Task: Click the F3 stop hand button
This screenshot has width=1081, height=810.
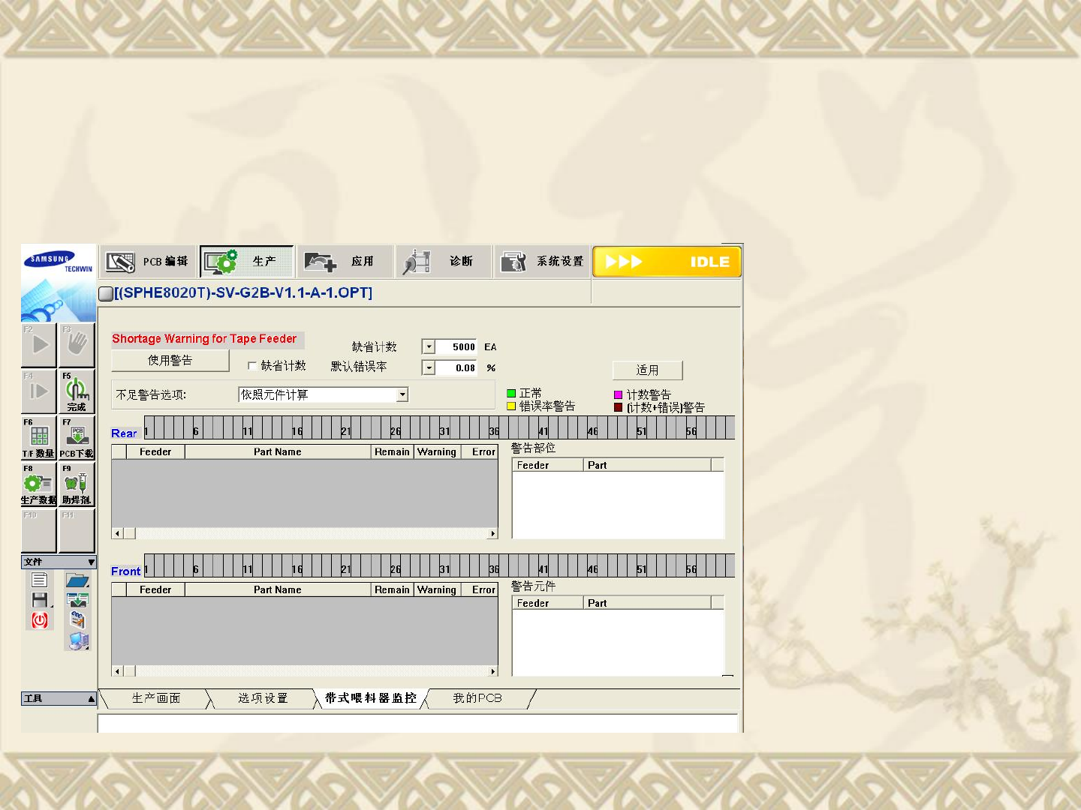Action: [x=77, y=345]
